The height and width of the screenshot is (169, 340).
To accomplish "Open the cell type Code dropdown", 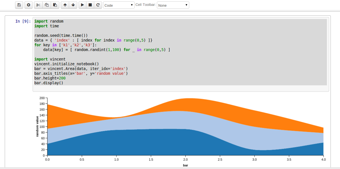I will coord(119,5).
